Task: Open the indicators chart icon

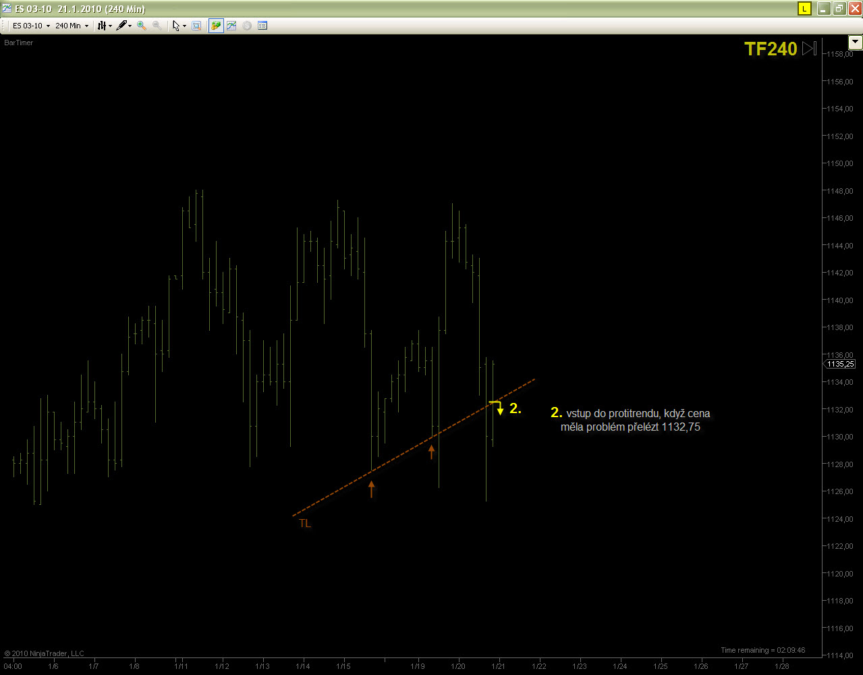Action: click(231, 26)
